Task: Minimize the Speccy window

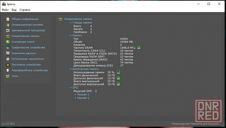Action: click(x=198, y=4)
